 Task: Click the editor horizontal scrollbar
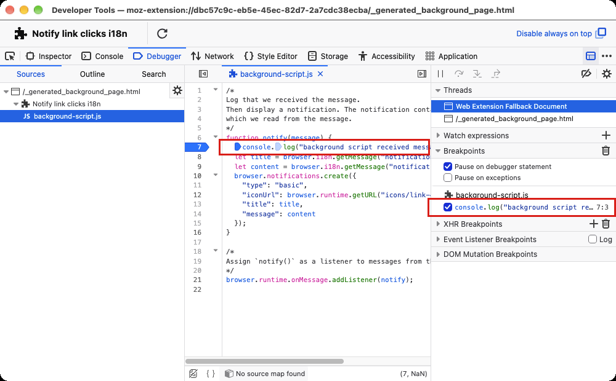(x=264, y=361)
